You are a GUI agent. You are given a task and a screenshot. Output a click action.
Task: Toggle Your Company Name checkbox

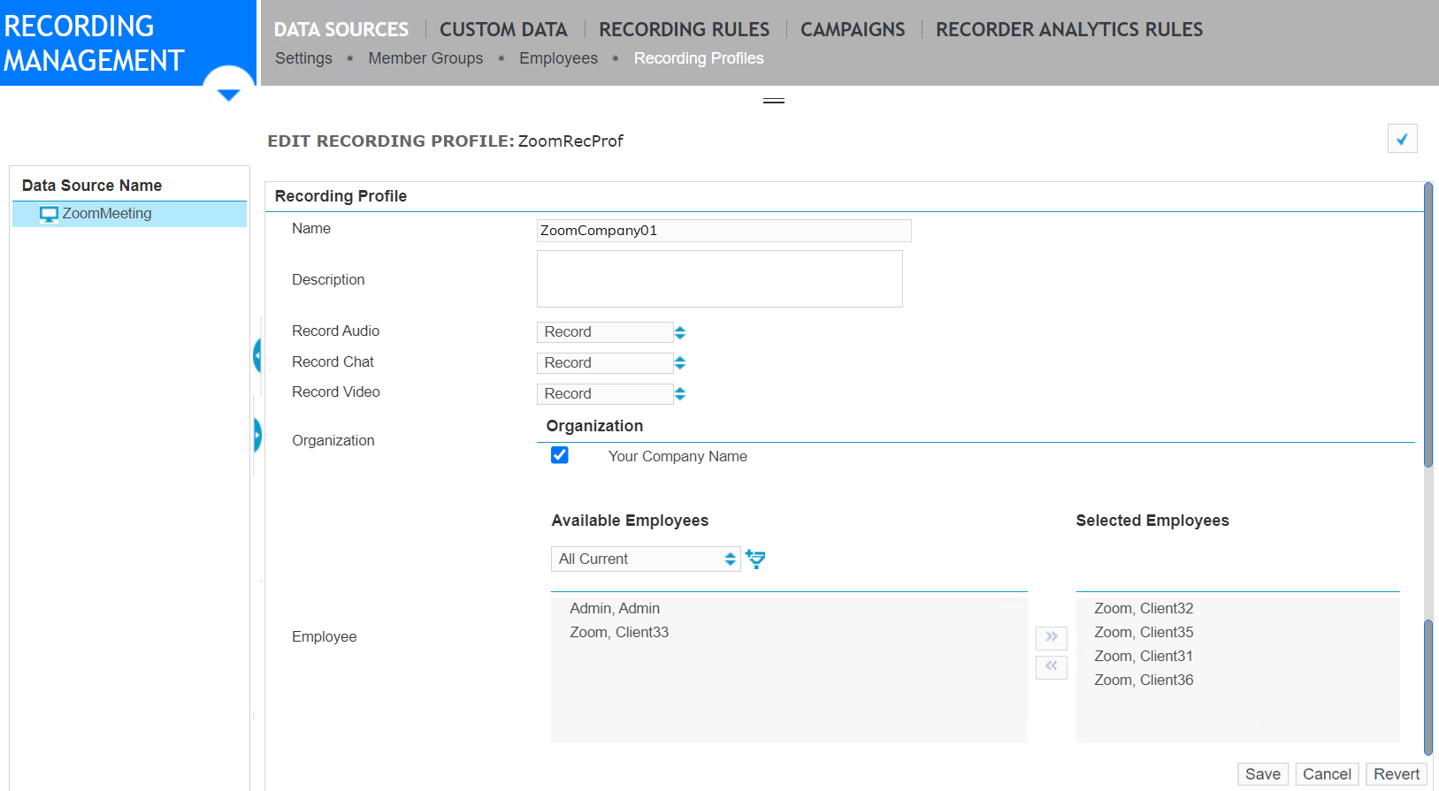(x=560, y=455)
